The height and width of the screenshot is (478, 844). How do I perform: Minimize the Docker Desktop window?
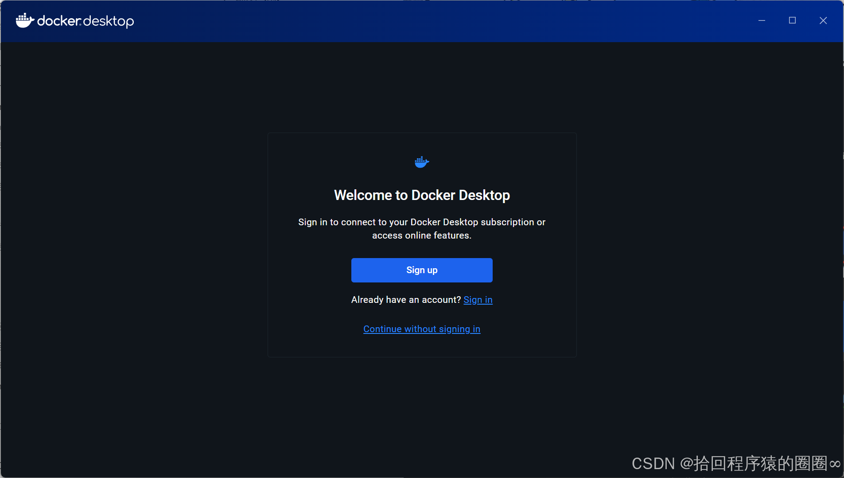[762, 20]
